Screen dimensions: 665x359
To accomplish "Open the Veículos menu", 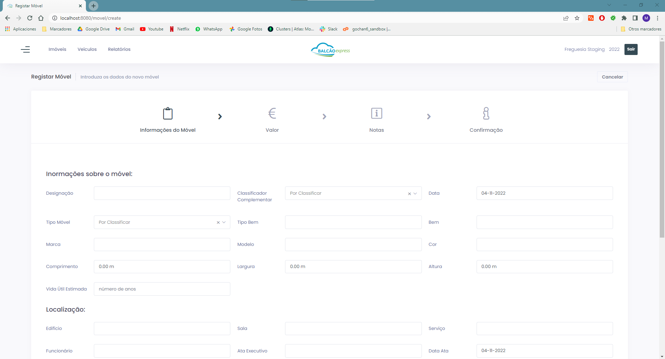I will pos(87,49).
